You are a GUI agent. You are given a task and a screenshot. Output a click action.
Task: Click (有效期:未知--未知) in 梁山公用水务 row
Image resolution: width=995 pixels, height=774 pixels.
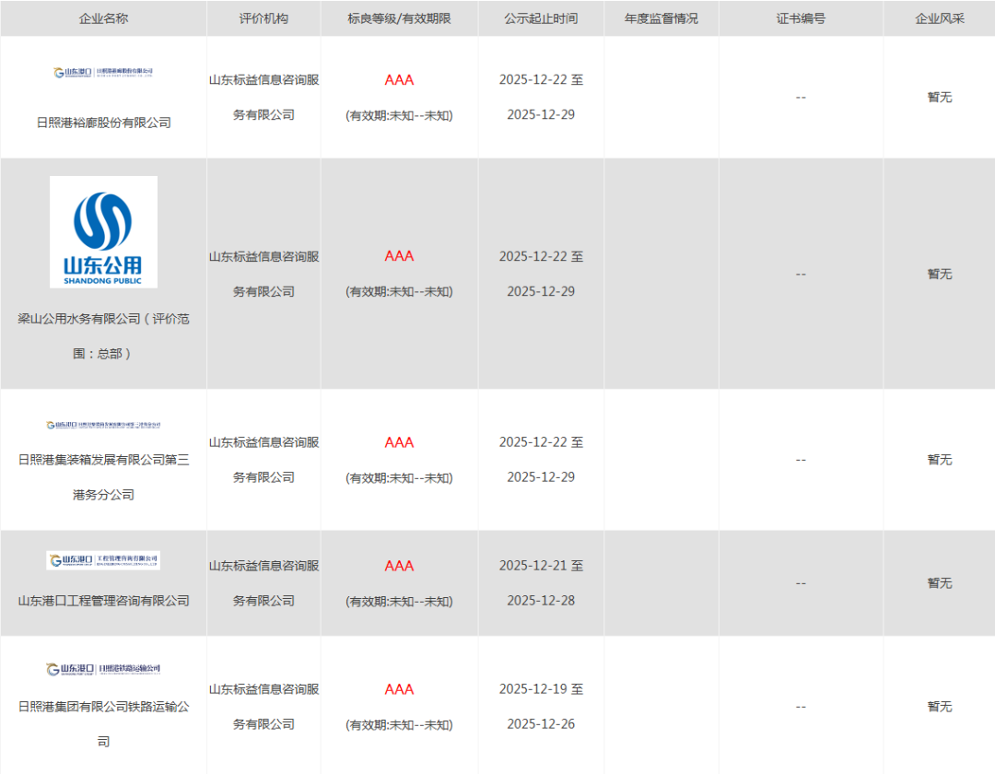point(399,292)
